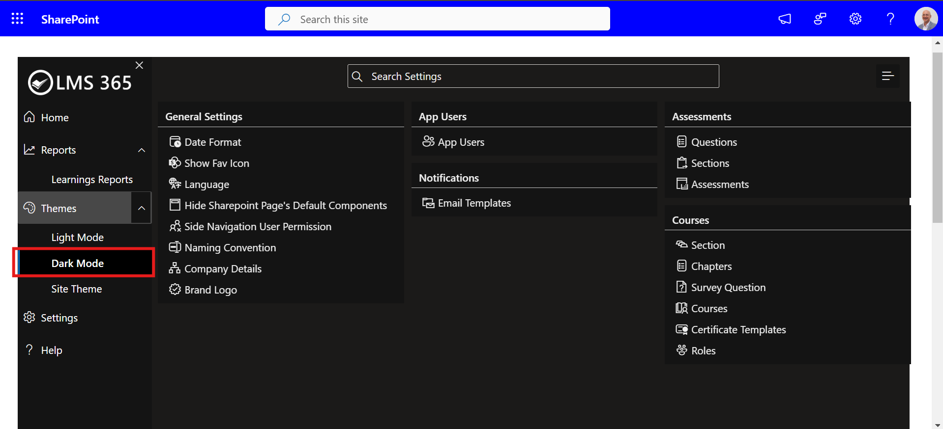943x429 pixels.
Task: Click the megaphone announcements icon in header
Action: [785, 19]
